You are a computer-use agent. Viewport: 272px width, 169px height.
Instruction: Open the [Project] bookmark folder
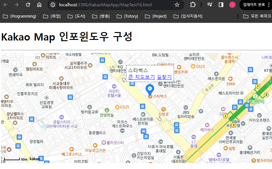click(156, 16)
